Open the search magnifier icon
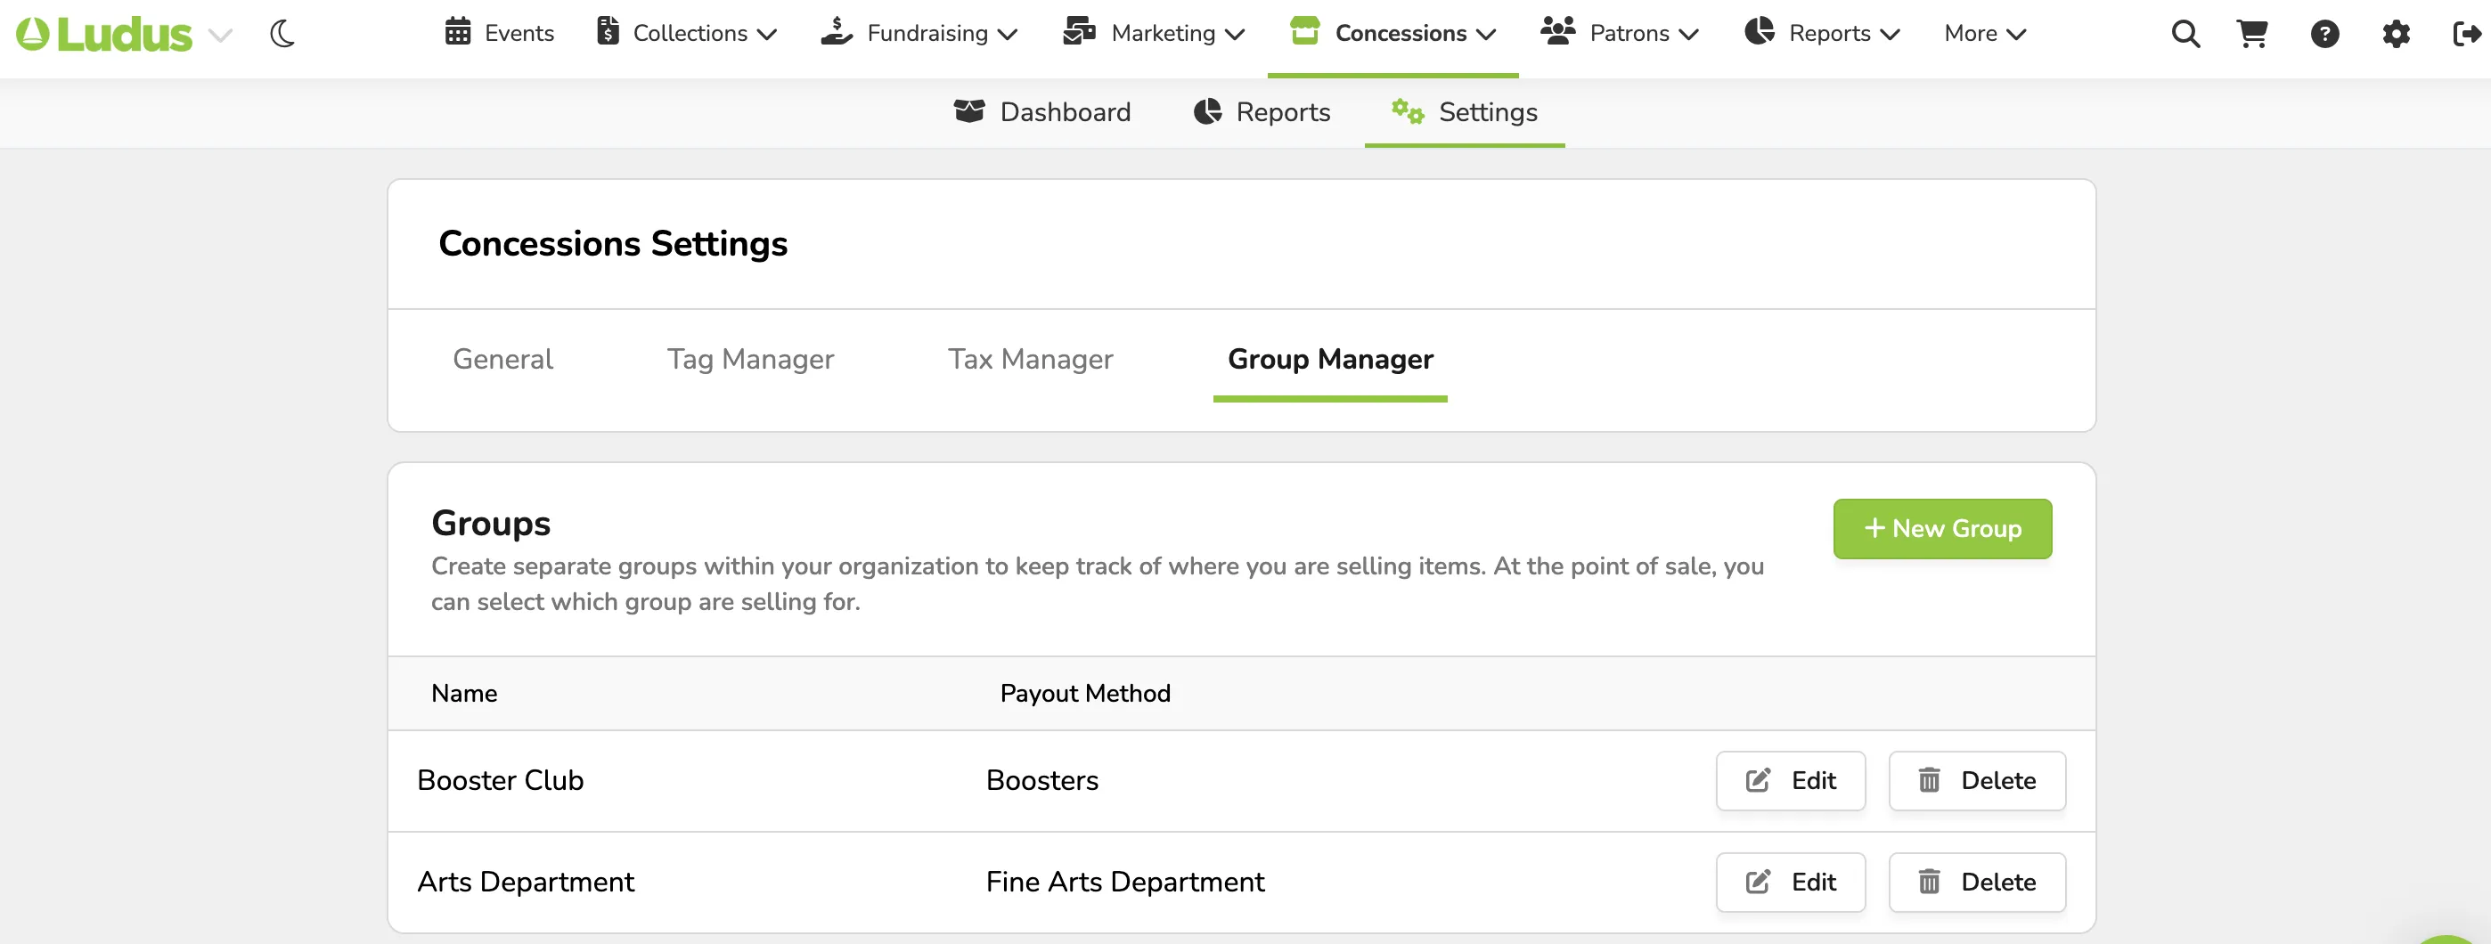Image resolution: width=2491 pixels, height=944 pixels. coord(2185,34)
